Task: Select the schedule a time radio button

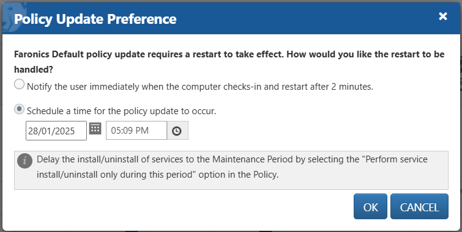Action: 19,109
